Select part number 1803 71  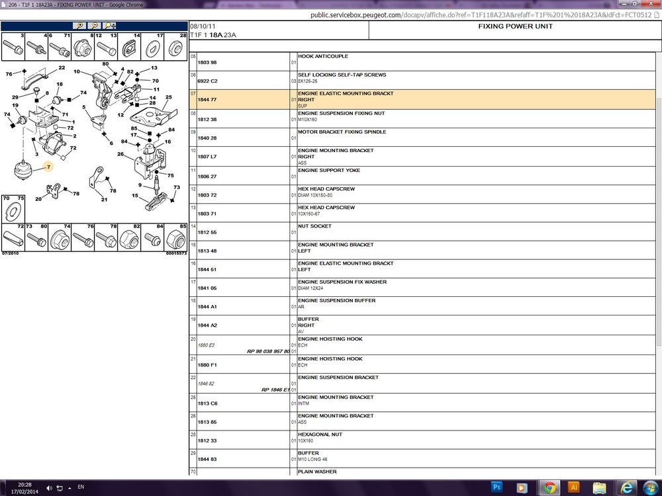207,214
